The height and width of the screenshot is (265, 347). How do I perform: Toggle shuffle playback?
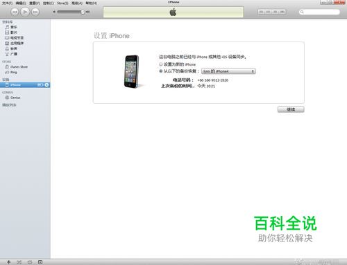pyautogui.click(x=19, y=262)
